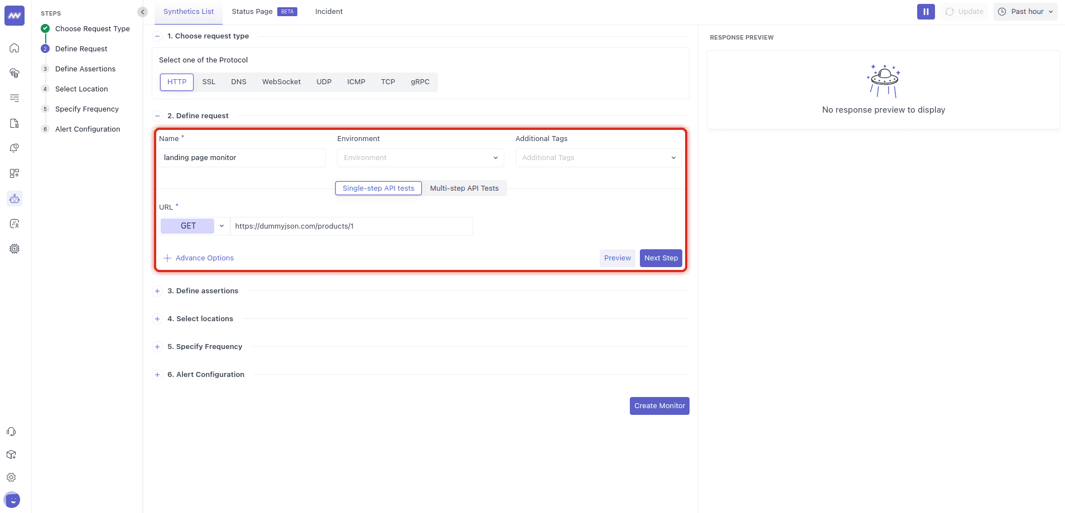Open the Environment dropdown
The image size is (1065, 513).
420,158
